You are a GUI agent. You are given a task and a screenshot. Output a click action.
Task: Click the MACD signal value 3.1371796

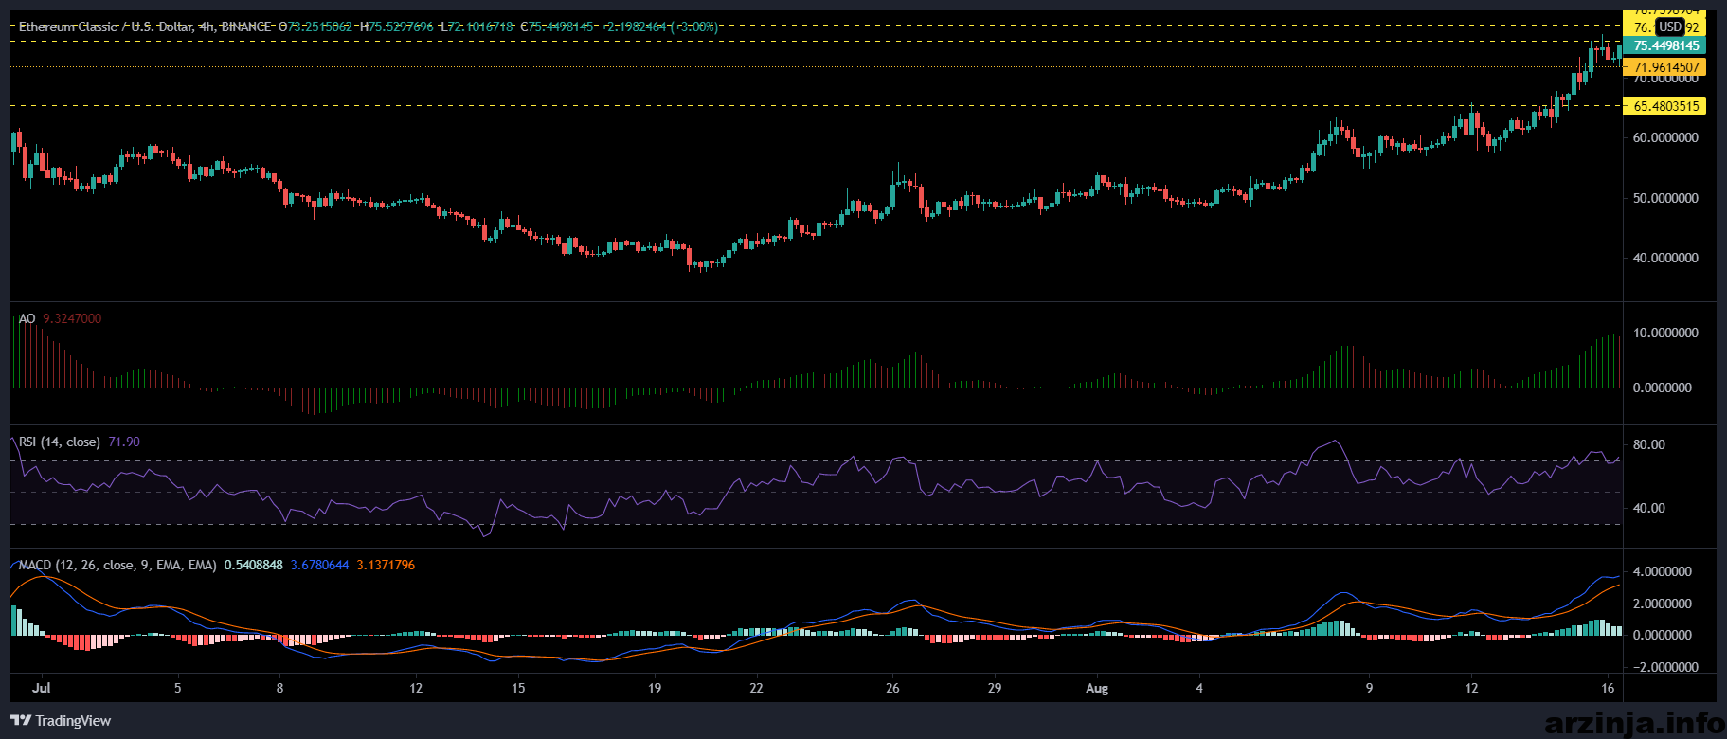click(386, 565)
